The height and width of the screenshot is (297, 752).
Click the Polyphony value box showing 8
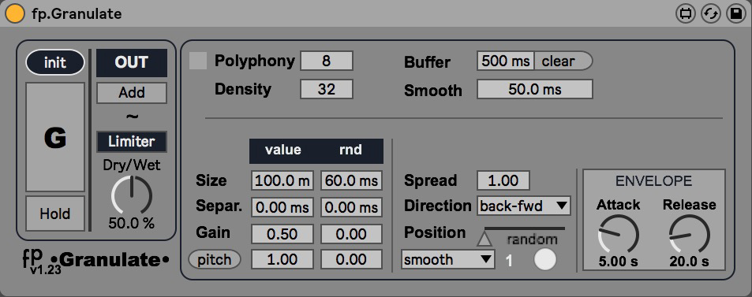tap(327, 61)
